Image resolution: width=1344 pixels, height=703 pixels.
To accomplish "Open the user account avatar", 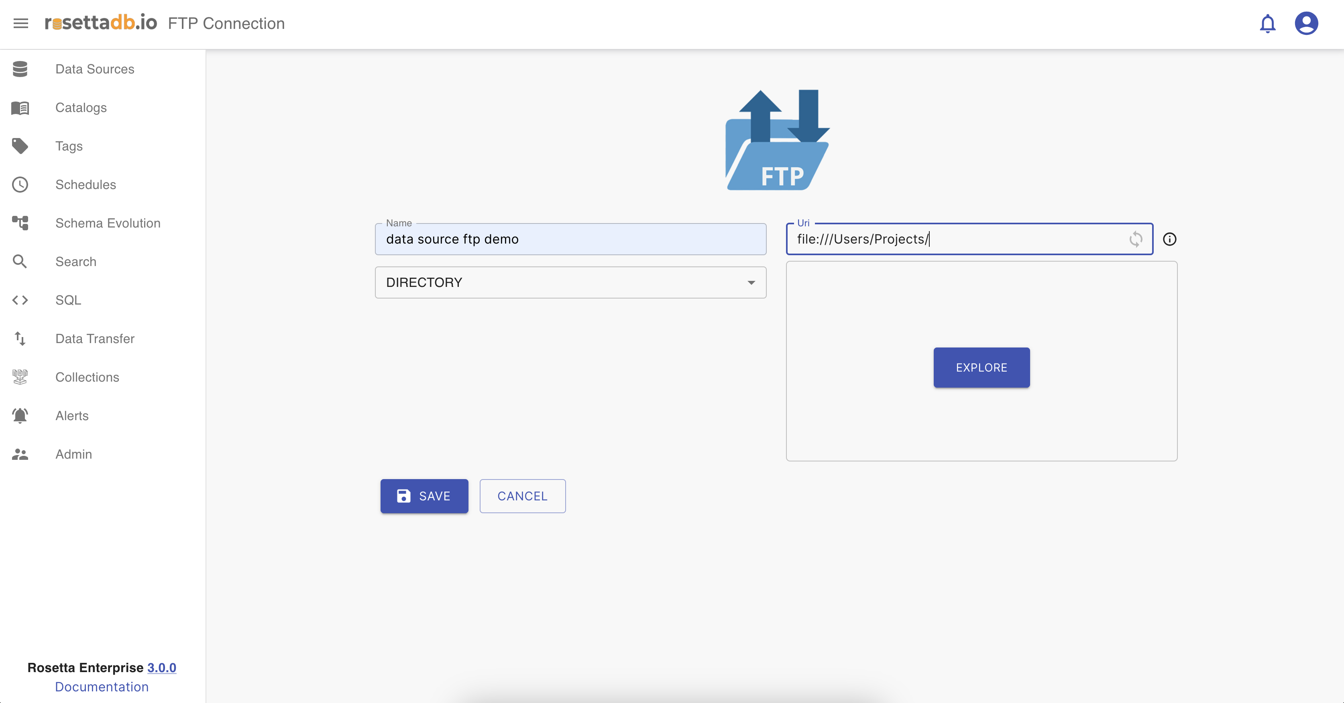I will 1306,23.
